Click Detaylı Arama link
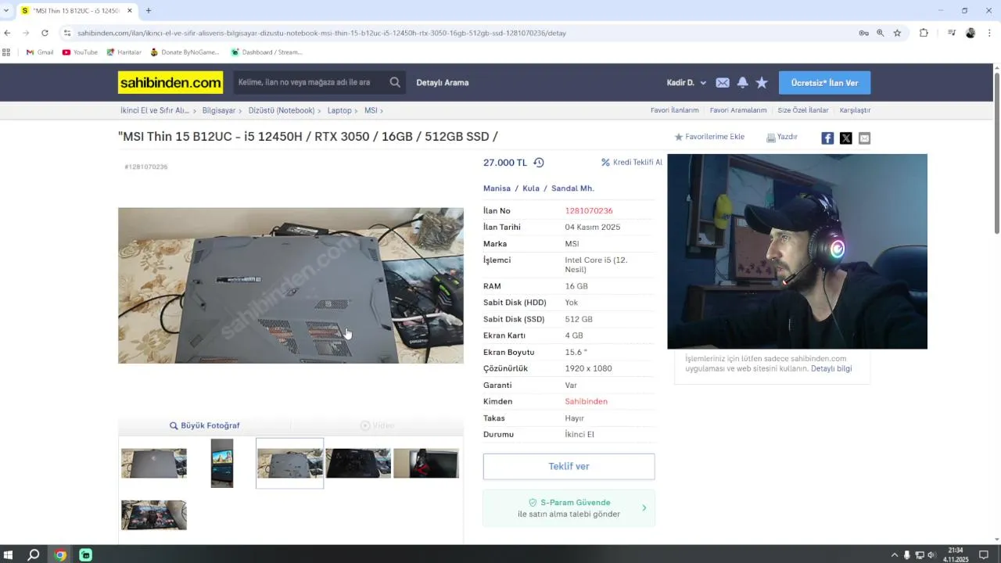Image resolution: width=1001 pixels, height=563 pixels. tap(443, 82)
